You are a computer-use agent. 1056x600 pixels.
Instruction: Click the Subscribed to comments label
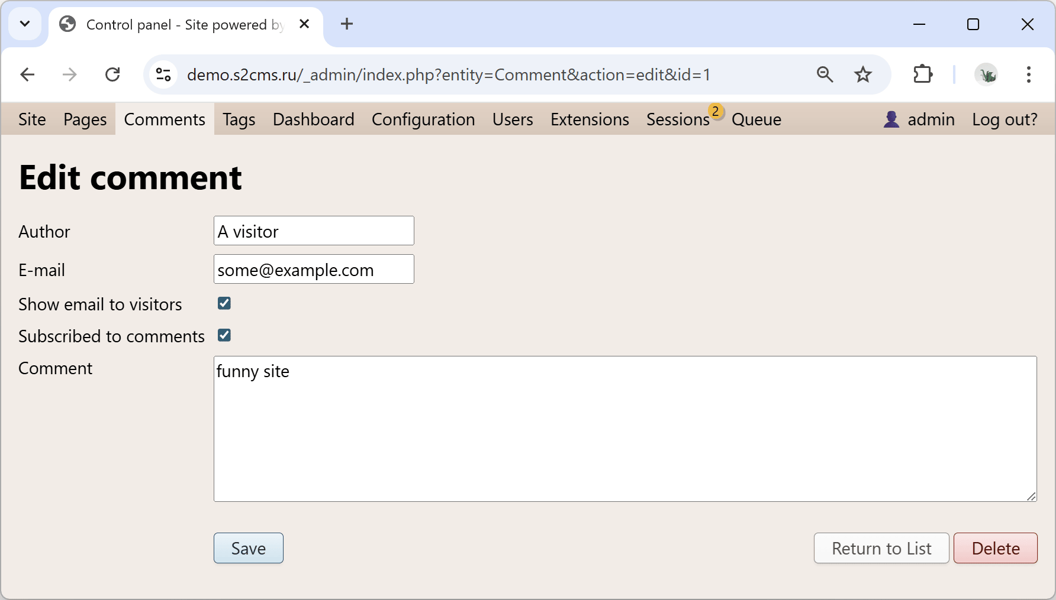(x=112, y=336)
